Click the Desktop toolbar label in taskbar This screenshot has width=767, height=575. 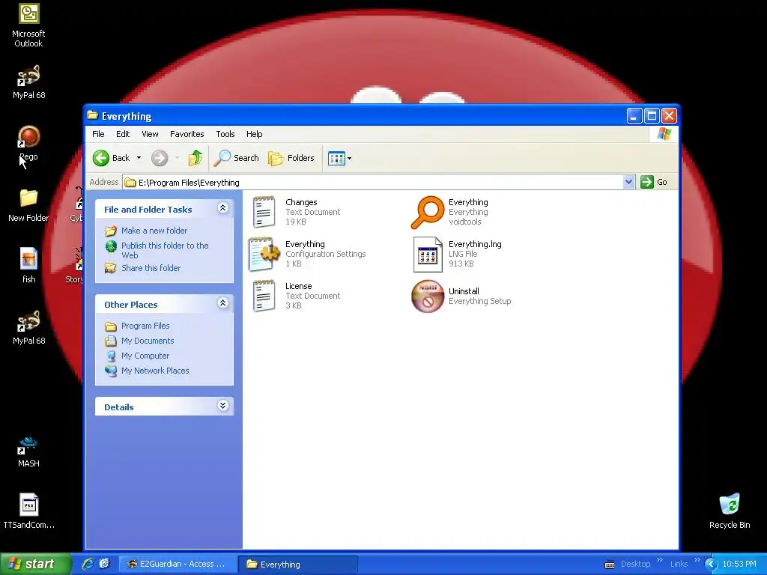[635, 564]
